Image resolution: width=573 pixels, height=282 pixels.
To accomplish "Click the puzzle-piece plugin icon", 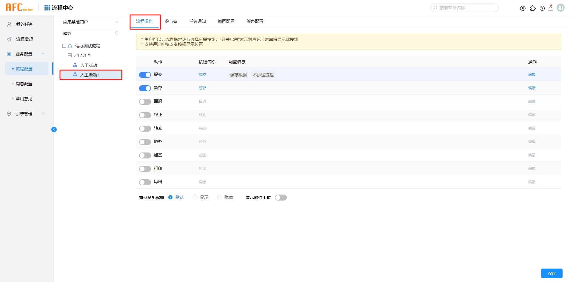I will pyautogui.click(x=533, y=8).
